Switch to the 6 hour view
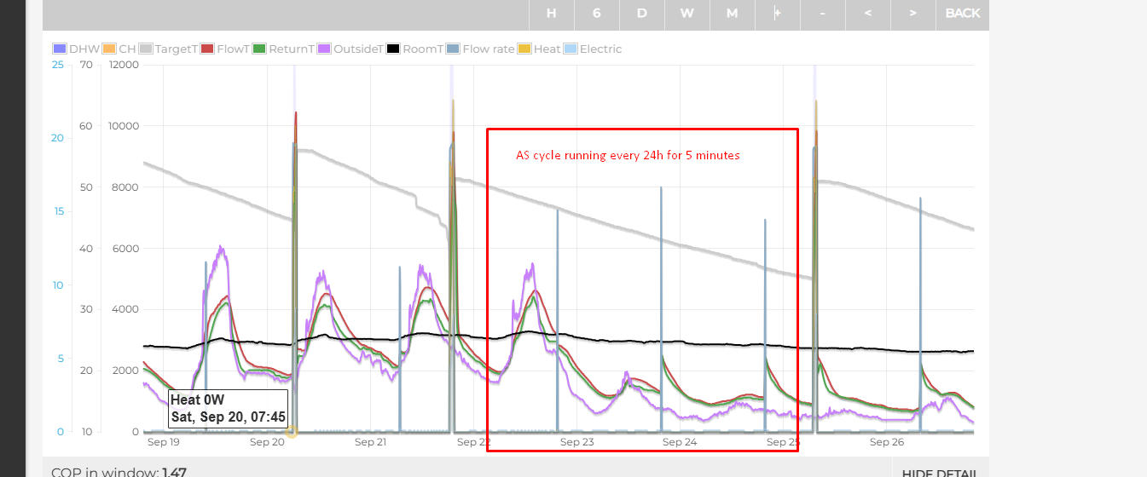Screen dimensions: 1147x477 pos(596,14)
